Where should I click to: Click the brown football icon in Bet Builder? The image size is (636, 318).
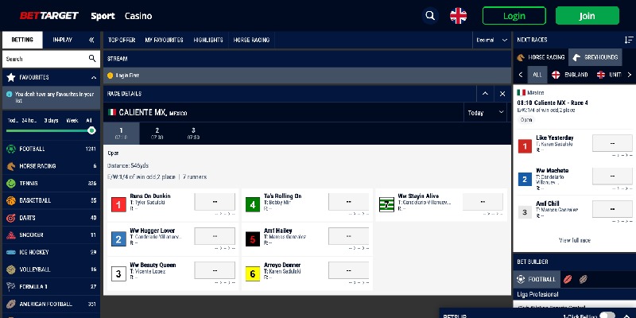tap(584, 279)
